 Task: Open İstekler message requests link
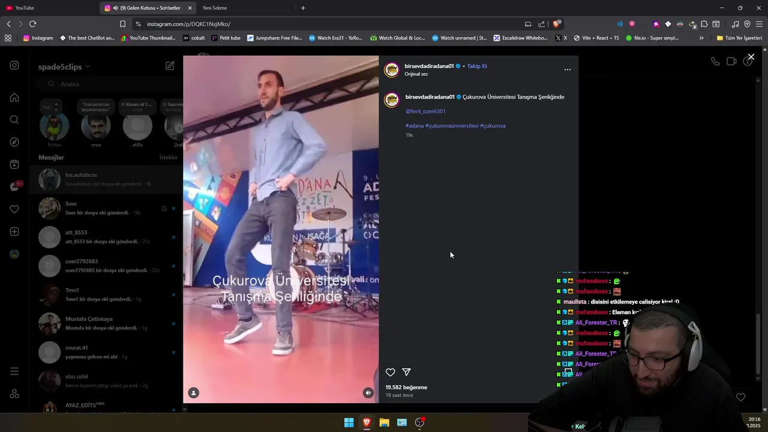[x=169, y=157]
